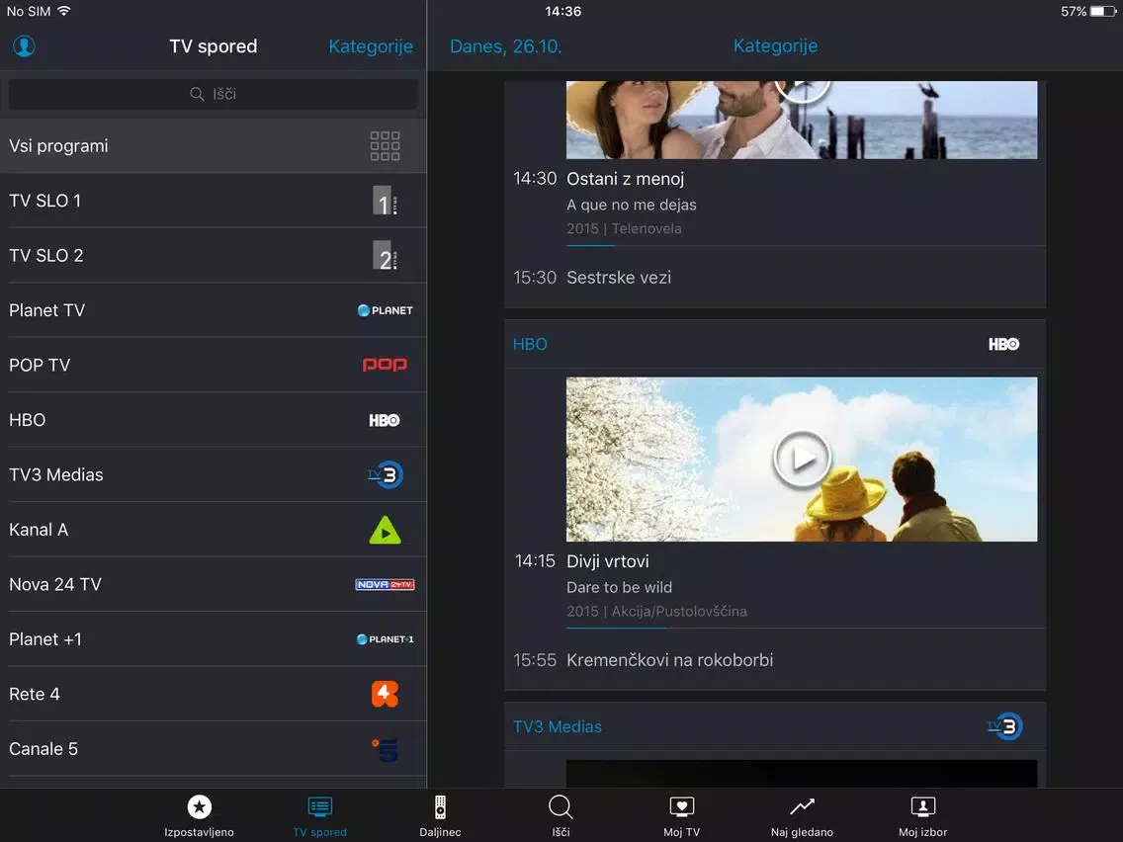Tap the A que no me dejas subtitle

[632, 205]
